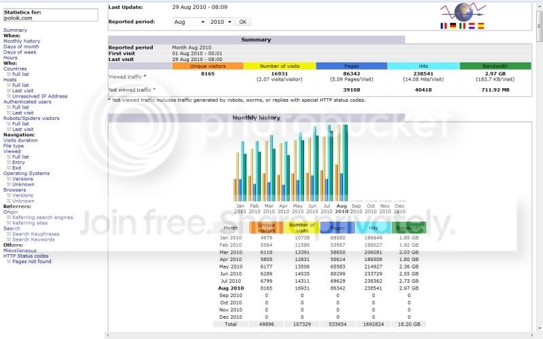Click the Statistics for poloik.com box
The image size is (543, 339).
tap(50, 15)
